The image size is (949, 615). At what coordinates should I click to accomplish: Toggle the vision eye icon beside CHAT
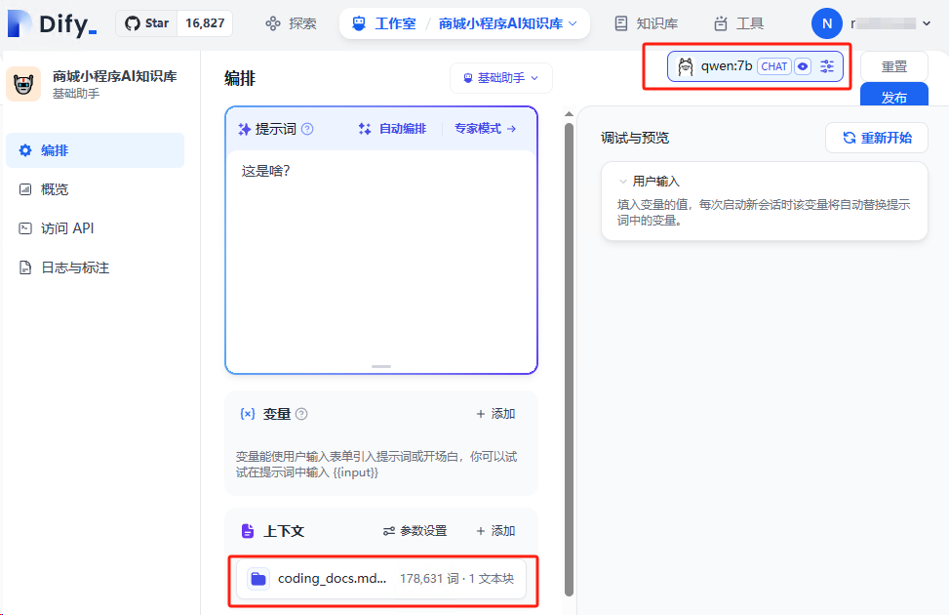[x=802, y=66]
